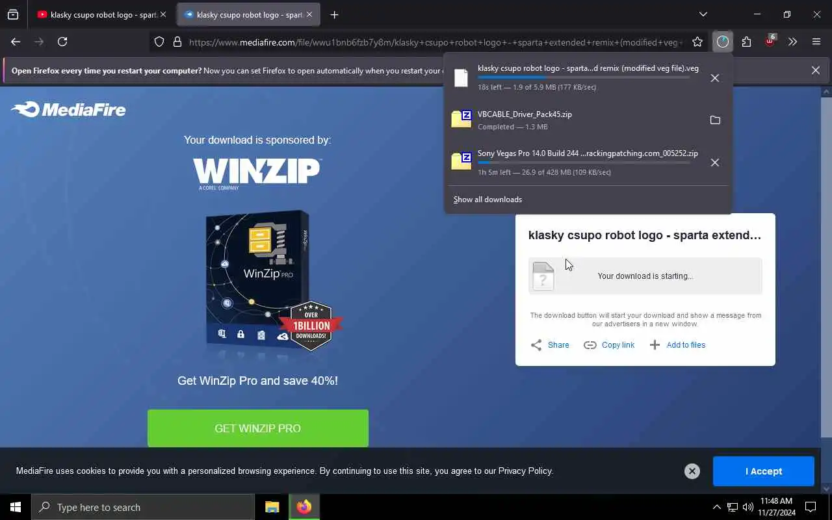The height and width of the screenshot is (520, 832).
Task: Click the Share icon link
Action: coord(550,345)
